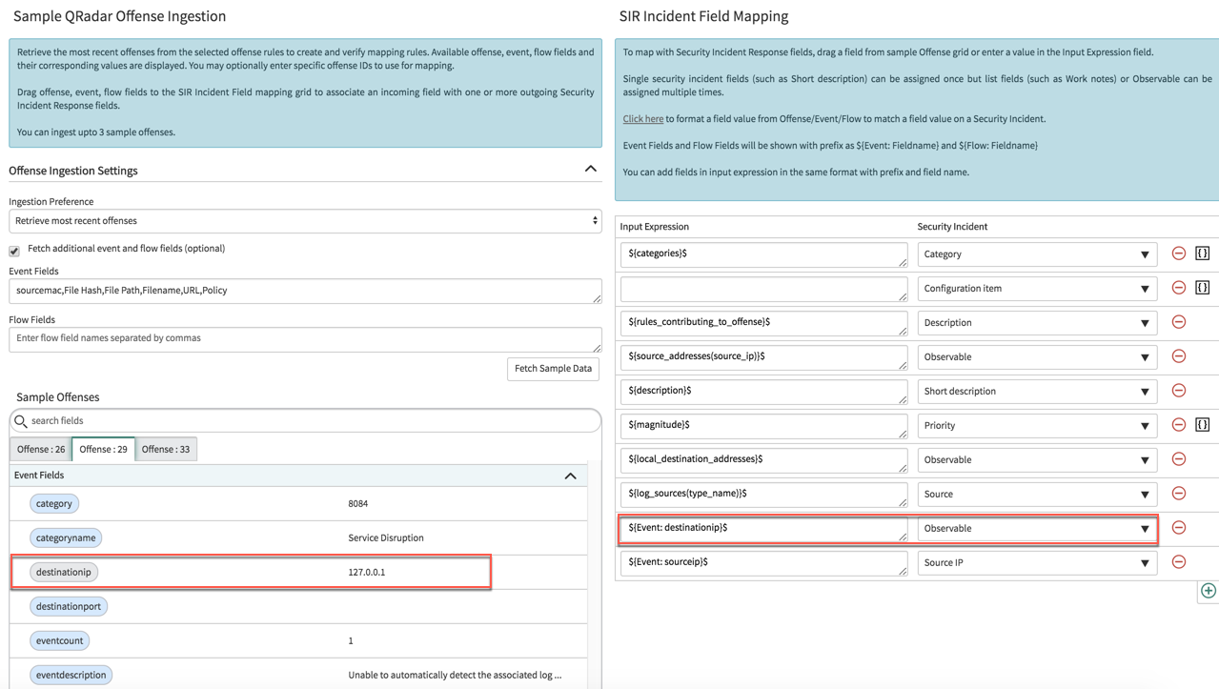Open the Source security incident dropdown
The image size is (1219, 689).
click(x=1037, y=495)
